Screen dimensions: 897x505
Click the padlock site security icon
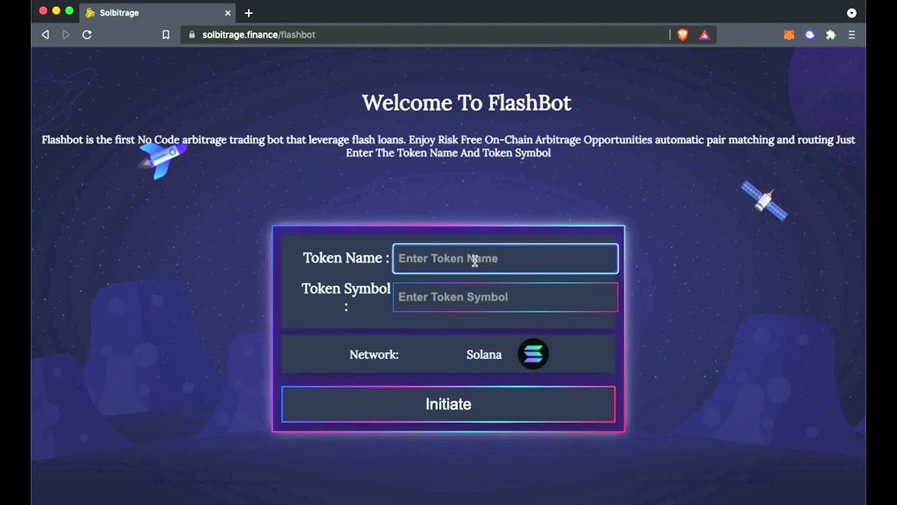coord(191,34)
